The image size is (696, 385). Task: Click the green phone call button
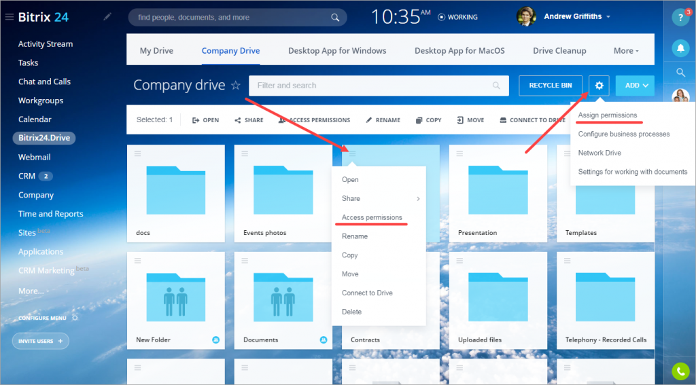coord(680,371)
